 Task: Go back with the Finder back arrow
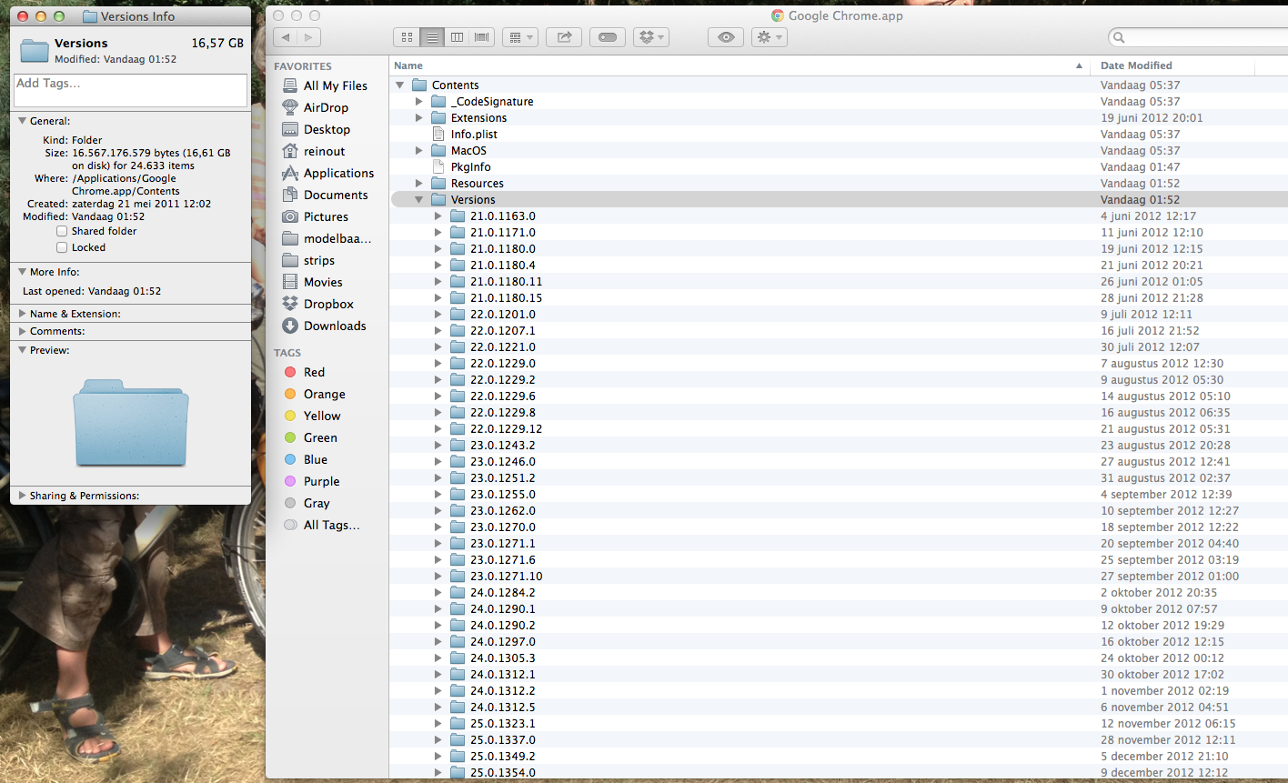point(286,37)
